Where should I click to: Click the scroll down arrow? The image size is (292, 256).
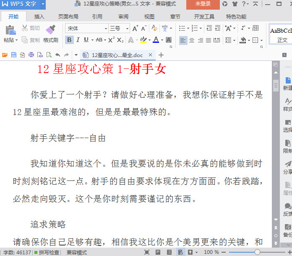[x=276, y=219]
